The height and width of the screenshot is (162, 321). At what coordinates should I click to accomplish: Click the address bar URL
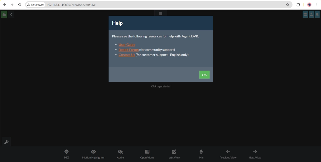click(x=71, y=5)
